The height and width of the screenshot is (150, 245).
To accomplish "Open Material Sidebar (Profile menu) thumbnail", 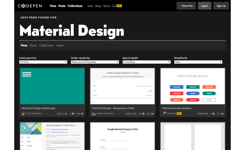I will [52, 136].
